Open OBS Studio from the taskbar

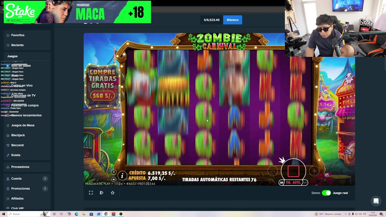pos(121,214)
